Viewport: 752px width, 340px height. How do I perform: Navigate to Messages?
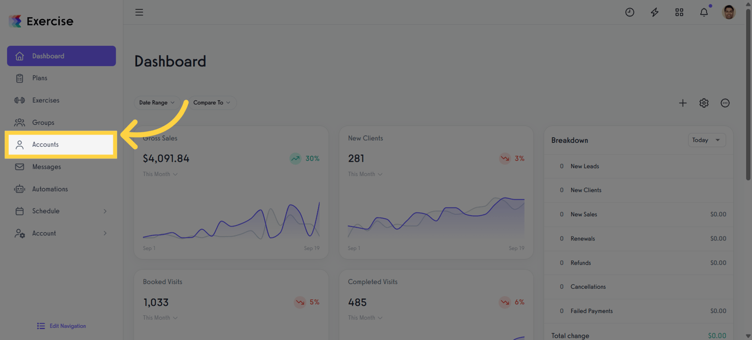pos(45,166)
